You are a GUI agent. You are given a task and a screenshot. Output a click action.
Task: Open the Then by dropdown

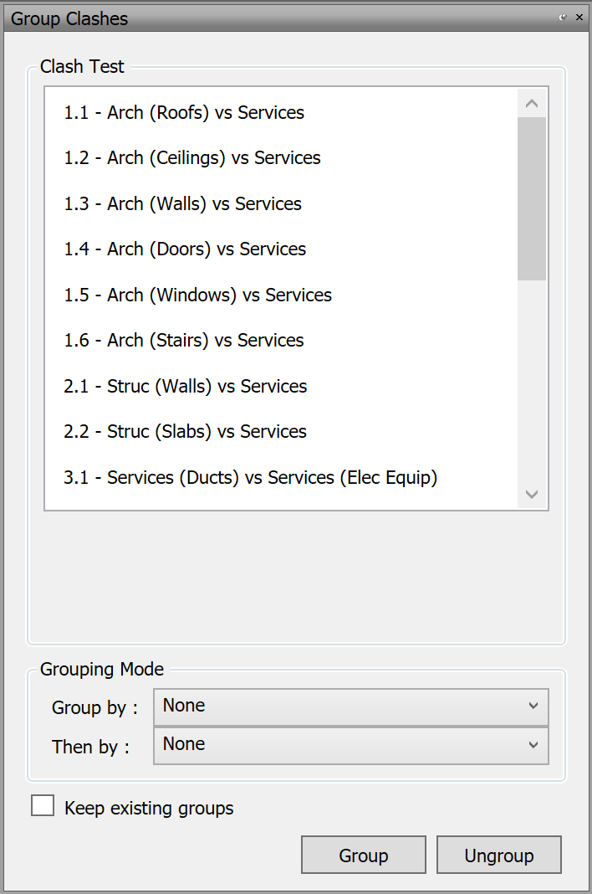351,745
